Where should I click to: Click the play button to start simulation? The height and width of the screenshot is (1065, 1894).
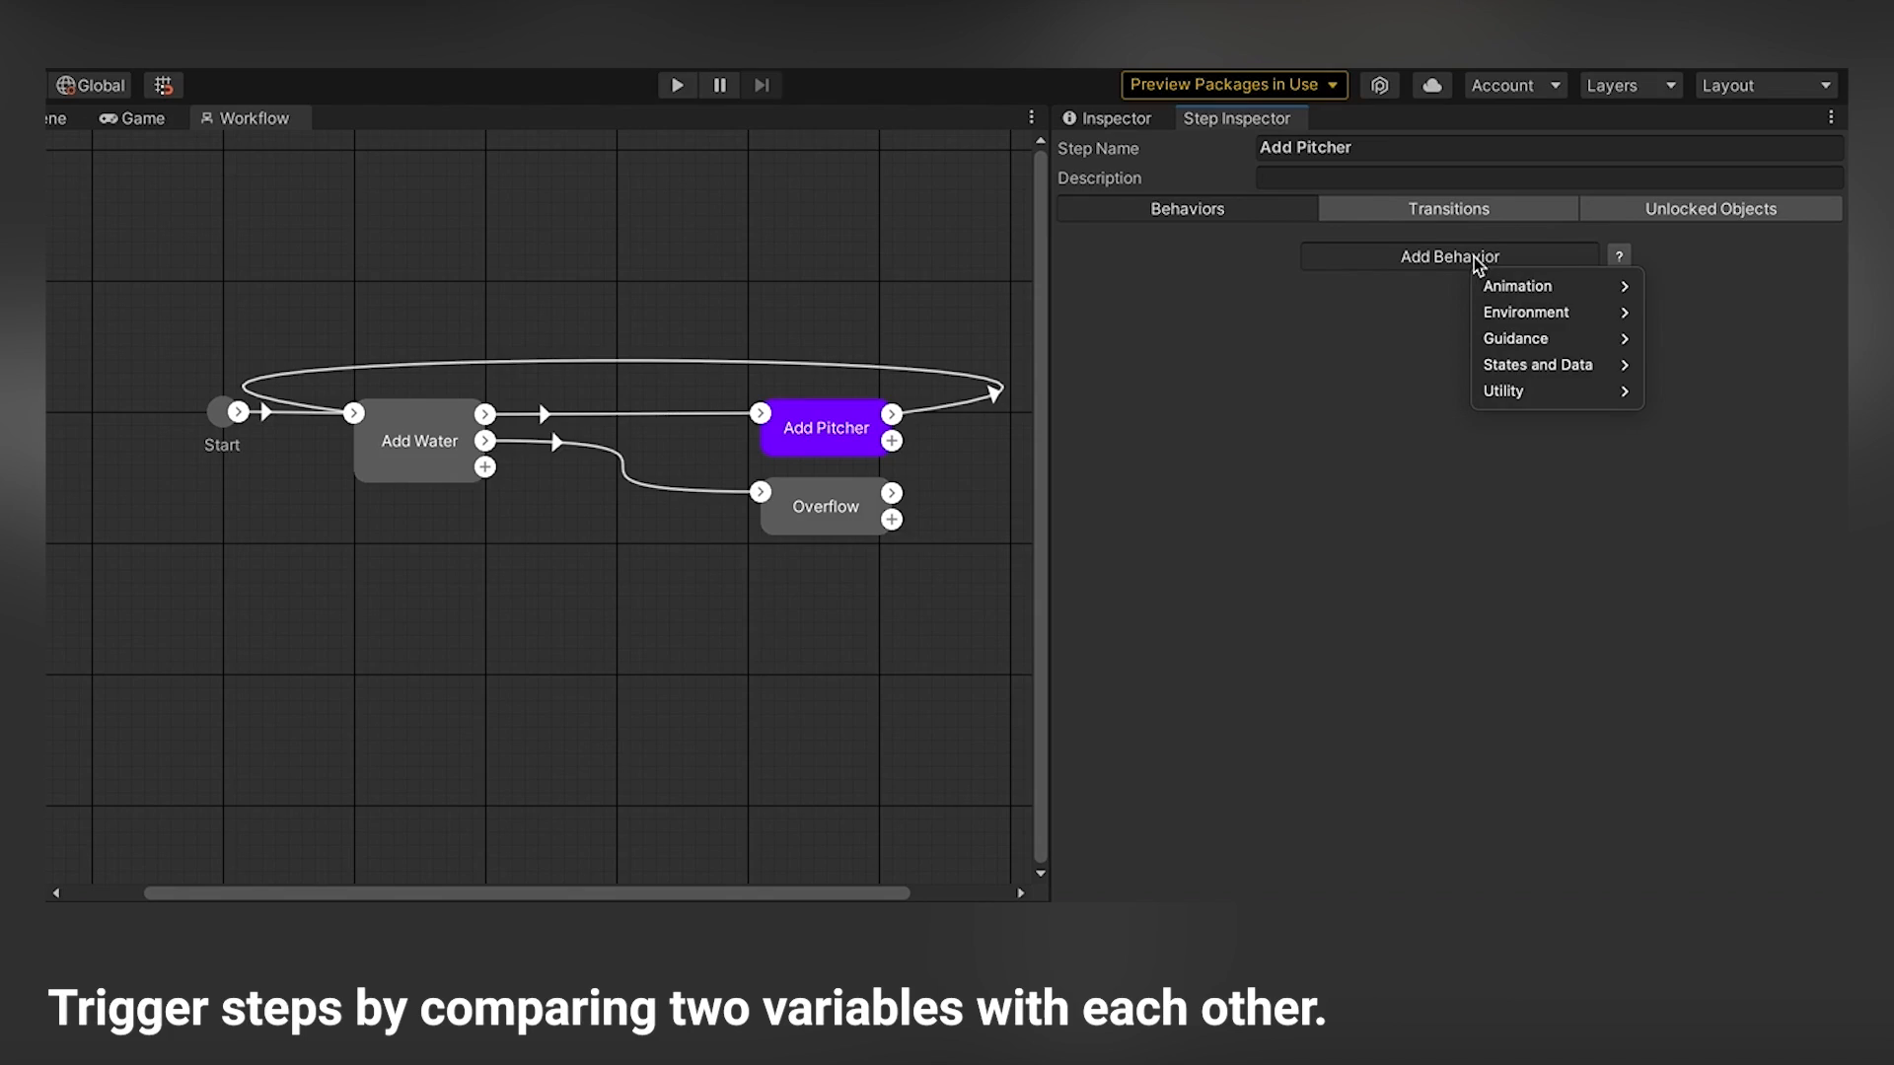coord(675,85)
